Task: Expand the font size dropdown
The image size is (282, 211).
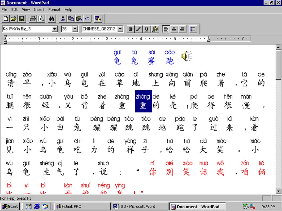Action: [x=75, y=29]
